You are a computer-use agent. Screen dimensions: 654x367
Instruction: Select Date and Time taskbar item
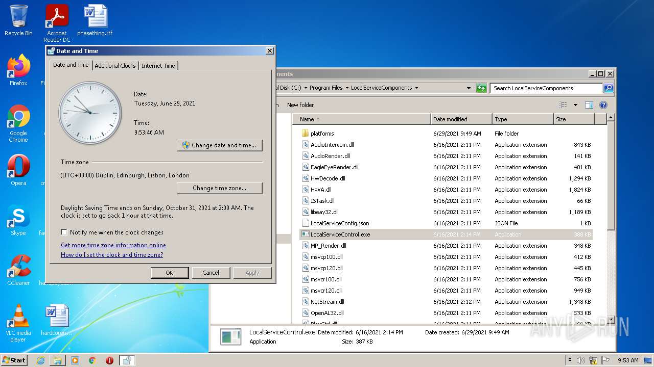coord(127,360)
